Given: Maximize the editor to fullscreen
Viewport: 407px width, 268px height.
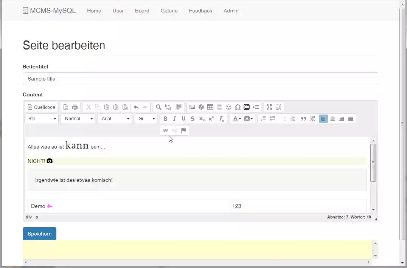Looking at the screenshot, I should (269, 107).
